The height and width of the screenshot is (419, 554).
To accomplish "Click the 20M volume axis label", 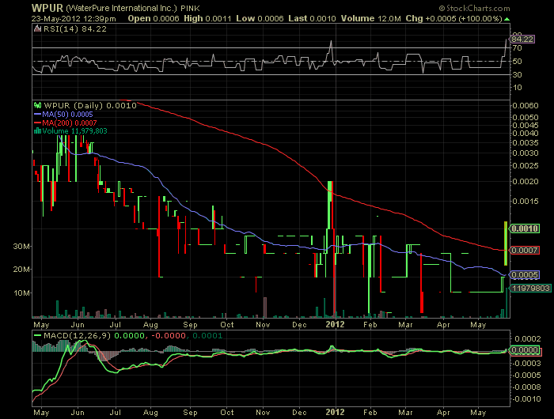I will pos(21,270).
